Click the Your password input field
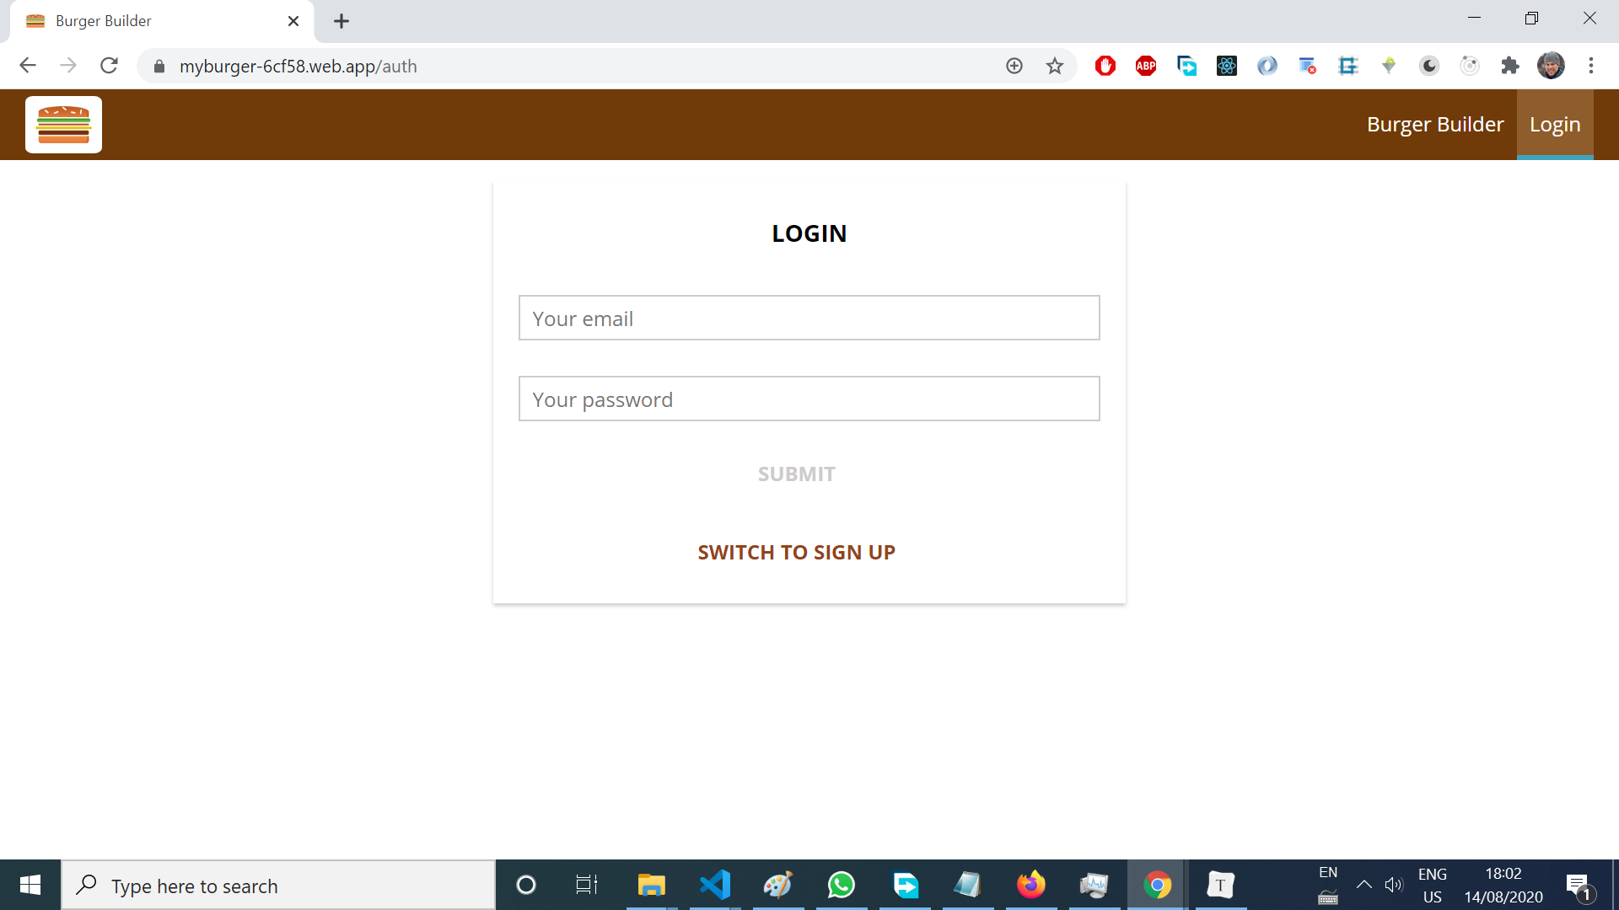Viewport: 1619px width, 910px height. 809,398
